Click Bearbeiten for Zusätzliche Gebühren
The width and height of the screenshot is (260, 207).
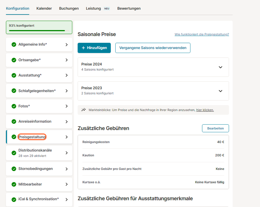coord(215,128)
